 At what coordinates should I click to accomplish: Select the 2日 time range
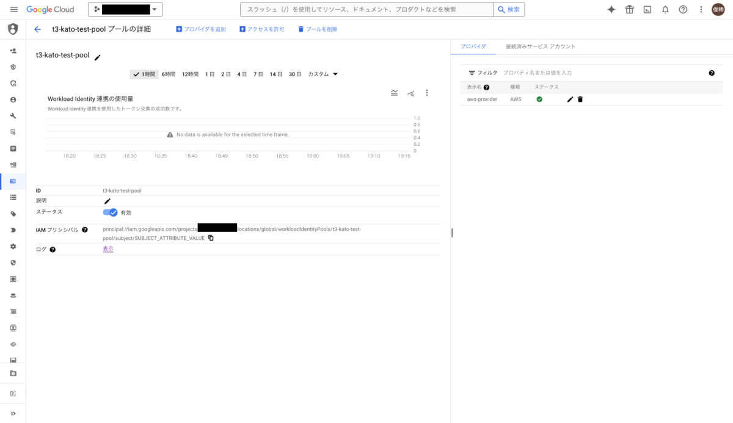tap(226, 74)
